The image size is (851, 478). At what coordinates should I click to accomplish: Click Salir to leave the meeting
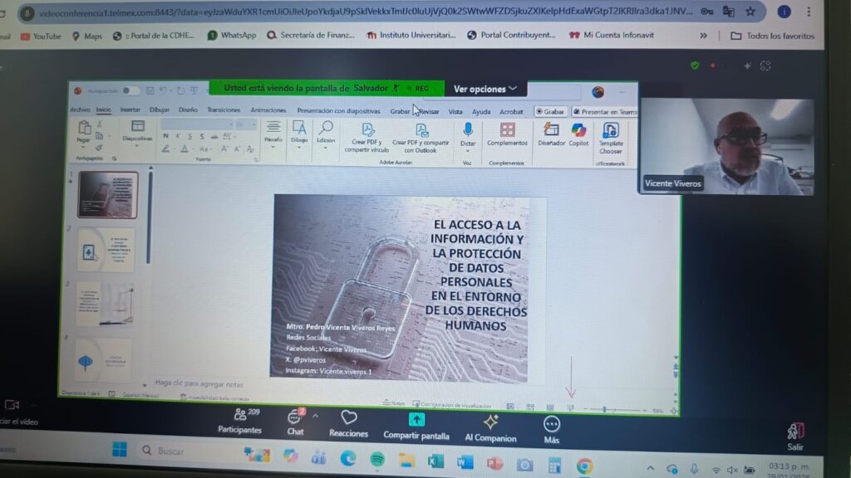(x=795, y=435)
